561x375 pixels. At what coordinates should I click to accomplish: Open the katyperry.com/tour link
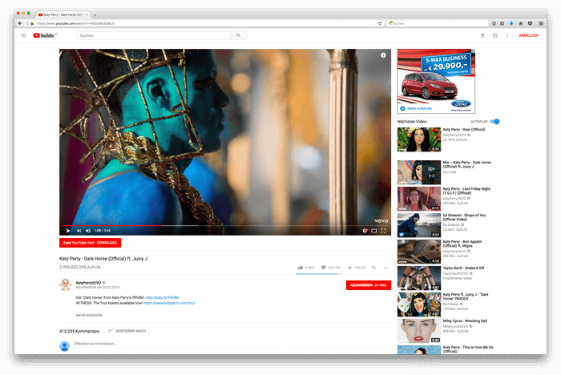tap(169, 303)
